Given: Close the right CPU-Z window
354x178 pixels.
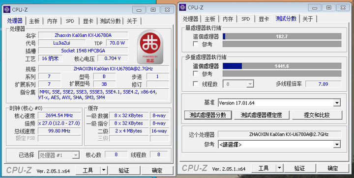Looking at the screenshot, I should pyautogui.click(x=343, y=8).
